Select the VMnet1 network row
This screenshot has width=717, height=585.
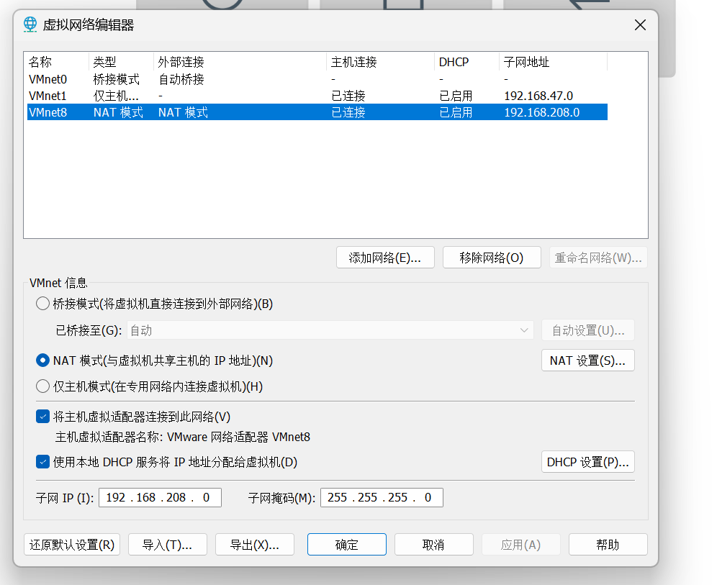click(x=48, y=96)
